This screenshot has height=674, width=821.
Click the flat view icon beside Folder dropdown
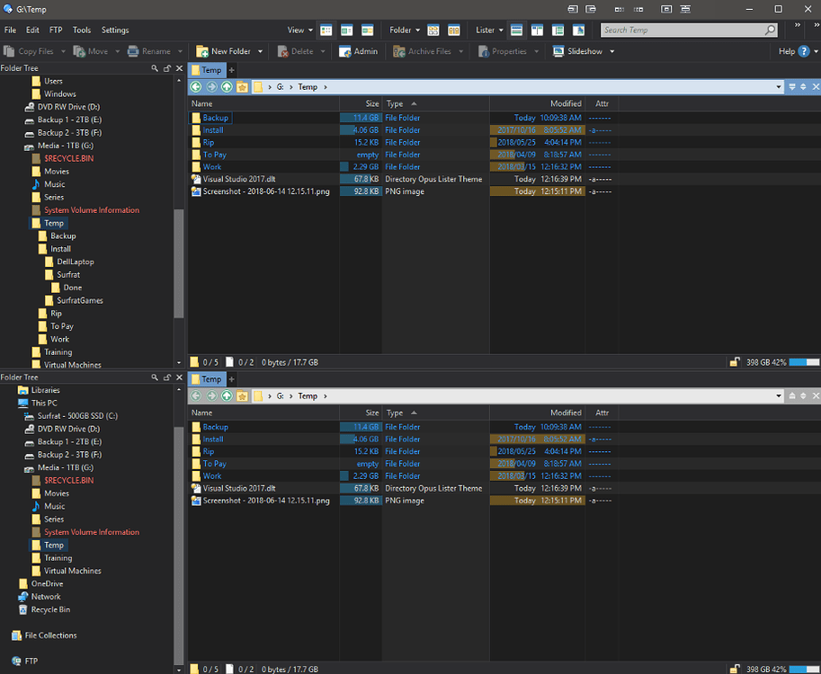click(x=433, y=30)
